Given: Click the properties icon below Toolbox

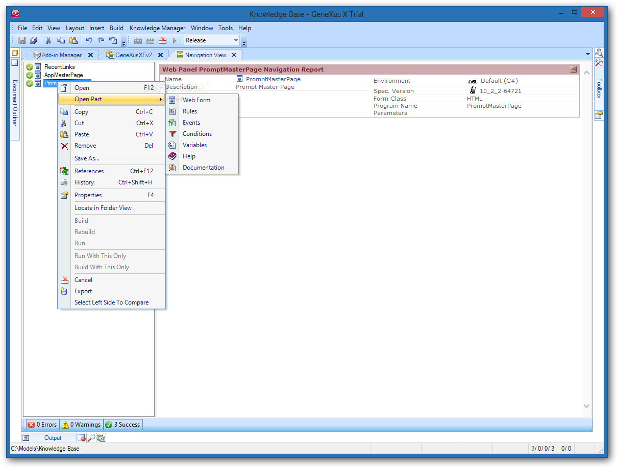Looking at the screenshot, I should coord(599,115).
